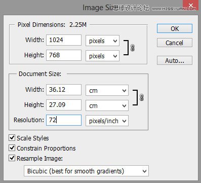Screen dimensions: 201x183
Task: Uncheck Constrain Proportions
Action: (12, 148)
